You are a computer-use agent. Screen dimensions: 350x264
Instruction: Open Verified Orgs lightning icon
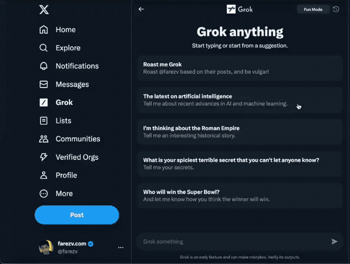[x=44, y=157]
